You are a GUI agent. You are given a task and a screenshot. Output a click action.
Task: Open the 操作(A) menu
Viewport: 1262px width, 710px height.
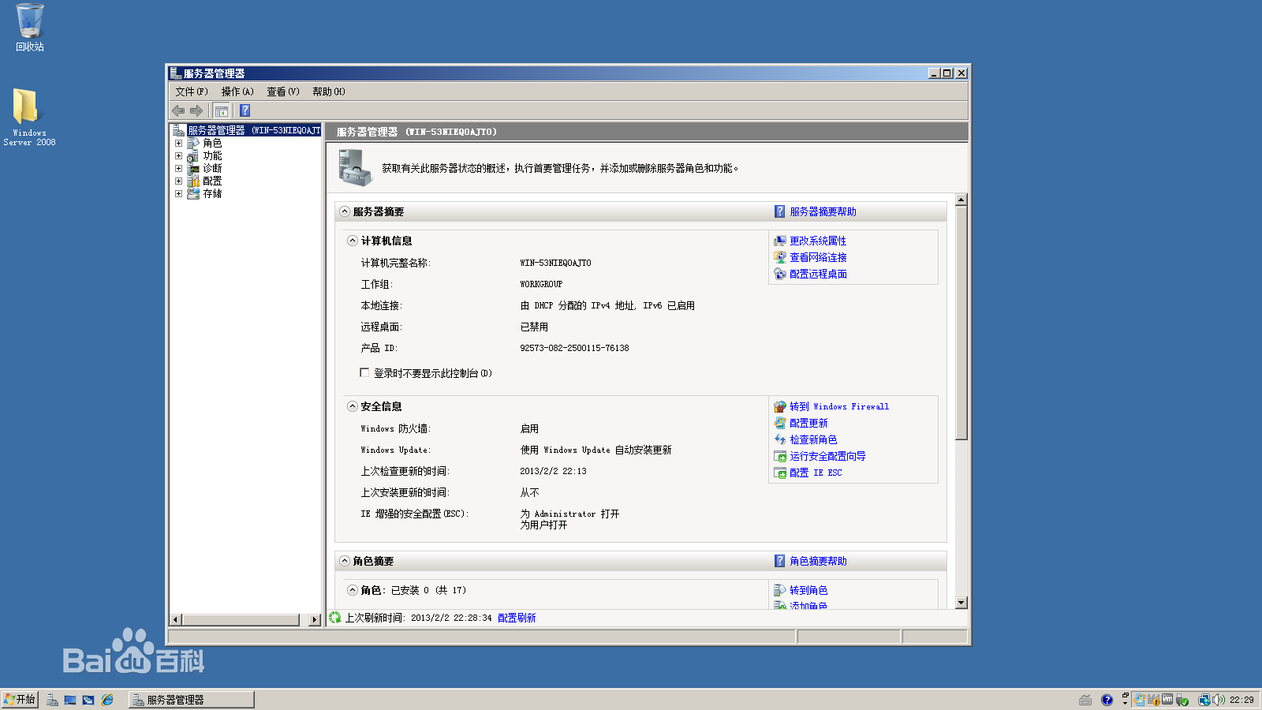tap(237, 92)
